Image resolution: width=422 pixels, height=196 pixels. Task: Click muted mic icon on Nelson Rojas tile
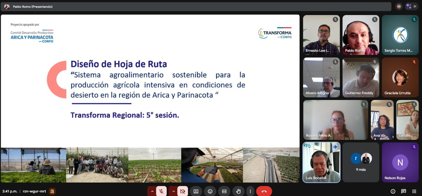click(x=414, y=147)
